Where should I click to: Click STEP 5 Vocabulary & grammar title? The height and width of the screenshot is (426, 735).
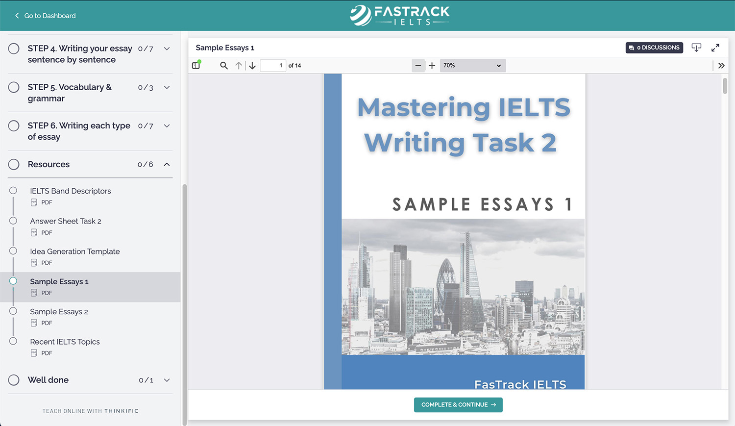click(x=70, y=93)
